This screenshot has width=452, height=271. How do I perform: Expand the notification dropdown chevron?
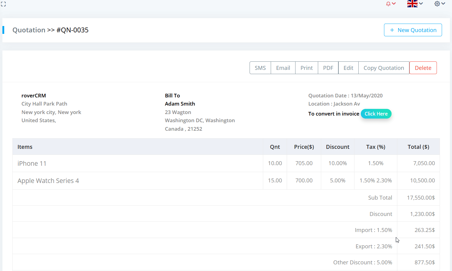(394, 4)
